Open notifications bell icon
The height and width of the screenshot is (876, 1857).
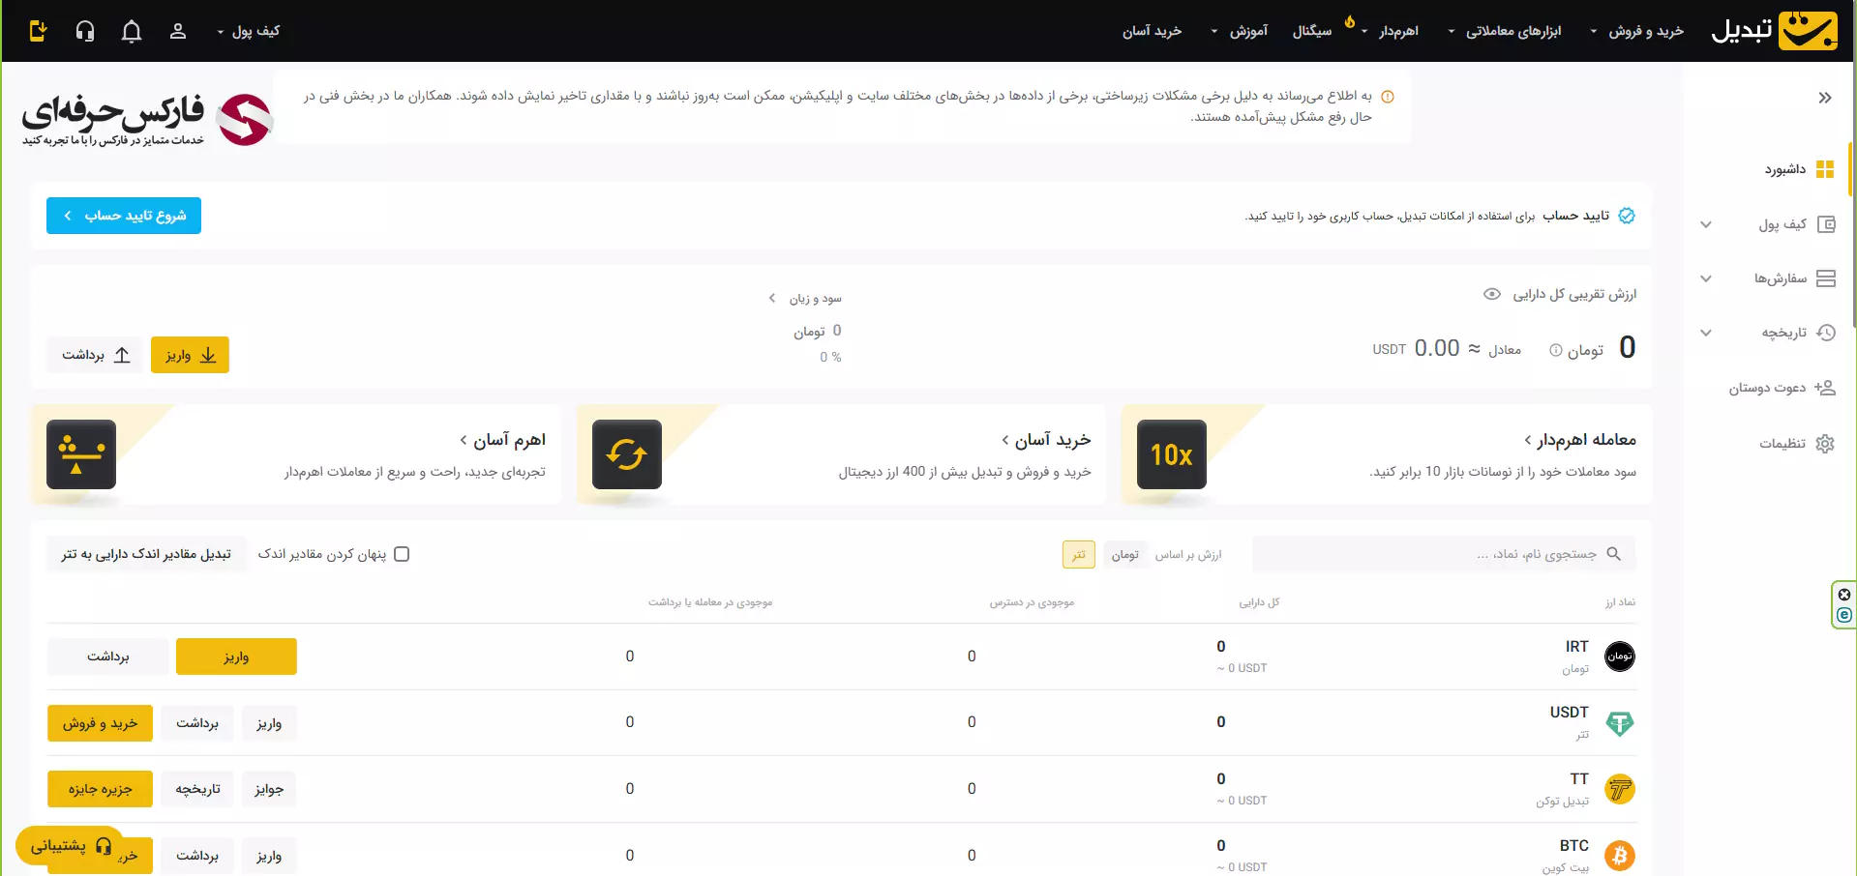pyautogui.click(x=132, y=31)
